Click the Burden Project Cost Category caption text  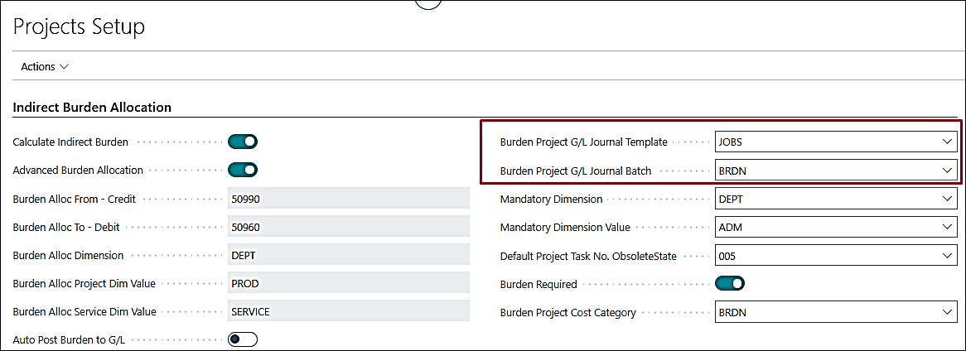tap(568, 313)
